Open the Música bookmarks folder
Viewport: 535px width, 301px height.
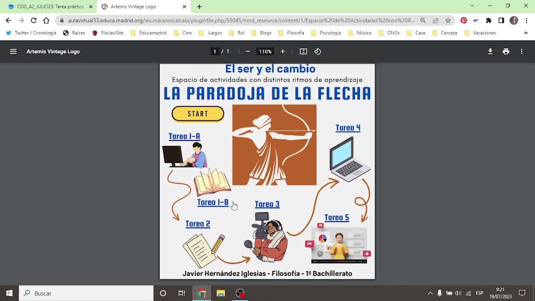click(x=360, y=33)
